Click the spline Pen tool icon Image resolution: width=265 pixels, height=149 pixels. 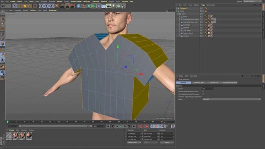[x=84, y=6]
